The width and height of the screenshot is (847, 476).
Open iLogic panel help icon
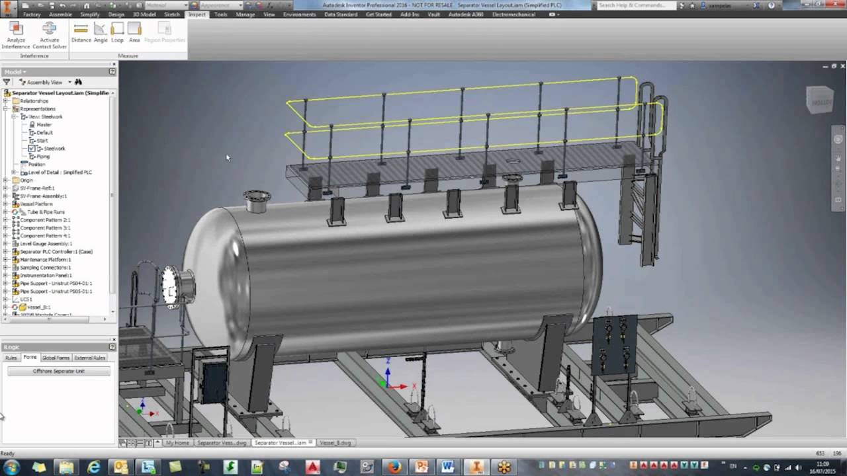click(112, 347)
